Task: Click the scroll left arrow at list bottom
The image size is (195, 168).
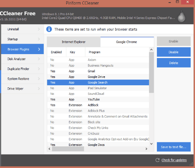Action: coord(49,149)
